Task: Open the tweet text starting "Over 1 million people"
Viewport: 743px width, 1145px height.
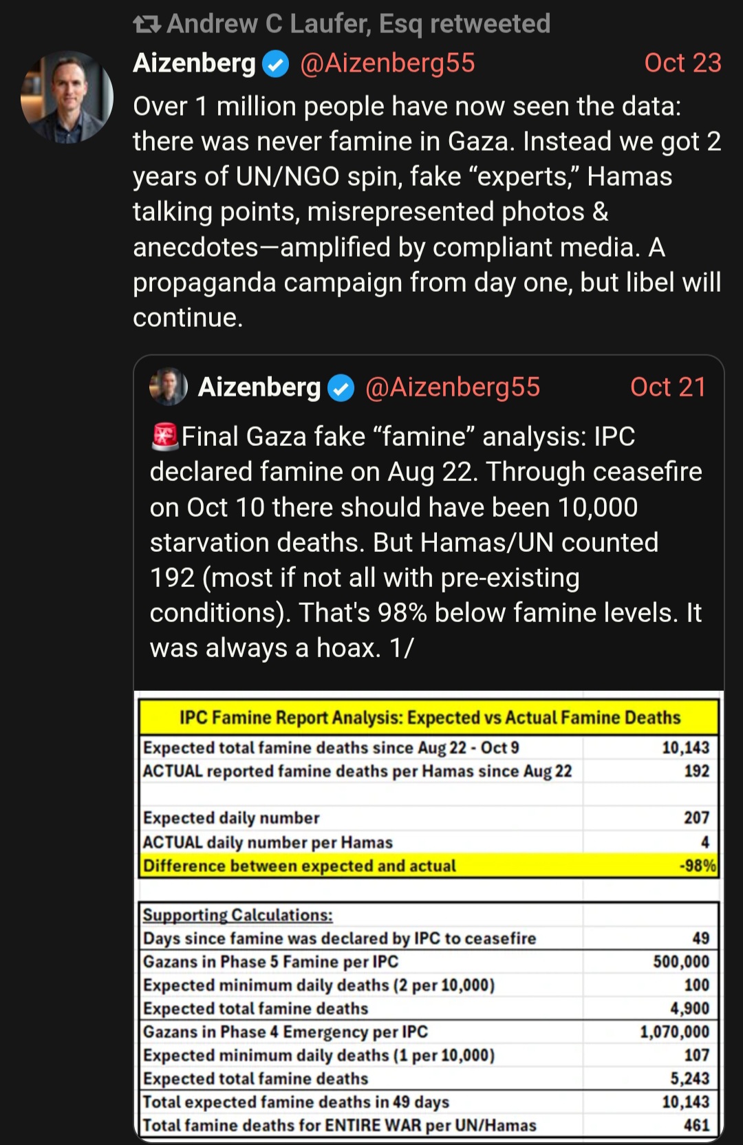Action: point(427,212)
